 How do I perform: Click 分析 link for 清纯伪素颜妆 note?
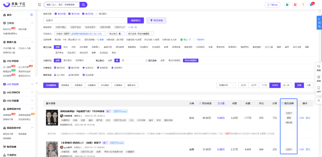pos(302,118)
